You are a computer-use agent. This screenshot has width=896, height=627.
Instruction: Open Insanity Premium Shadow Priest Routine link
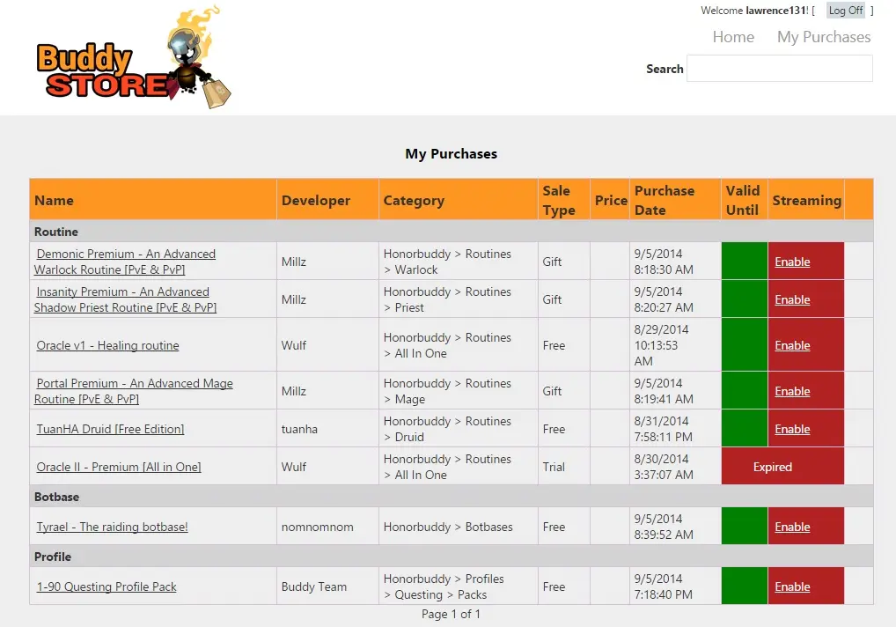(x=125, y=299)
